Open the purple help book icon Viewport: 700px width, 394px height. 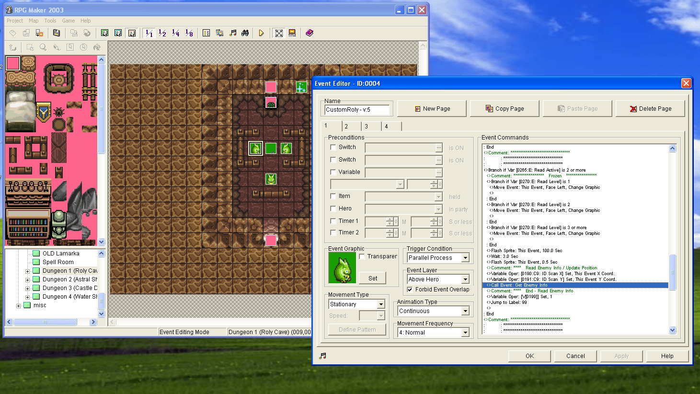[310, 33]
